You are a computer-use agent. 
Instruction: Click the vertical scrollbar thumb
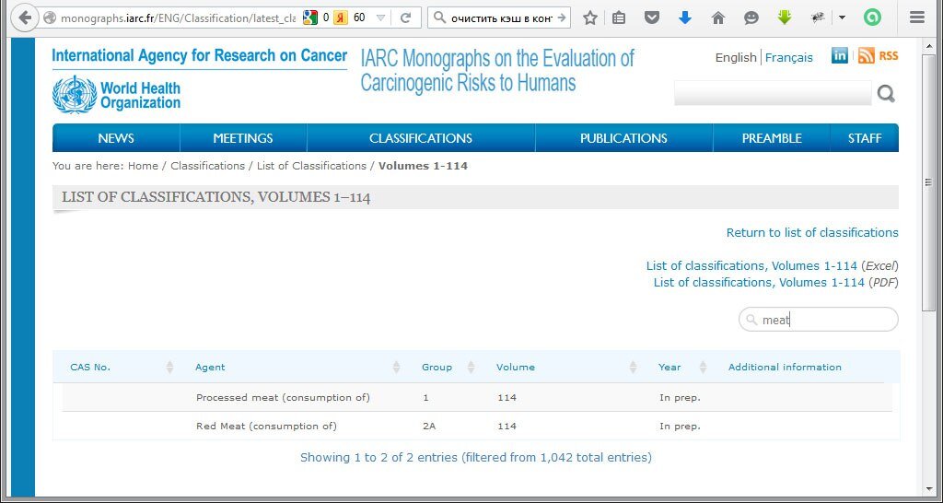pos(928,183)
